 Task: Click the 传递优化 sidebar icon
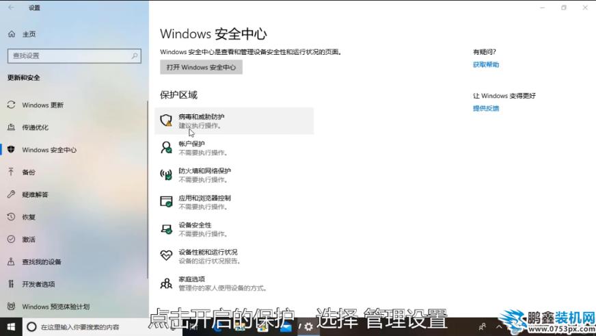11,127
